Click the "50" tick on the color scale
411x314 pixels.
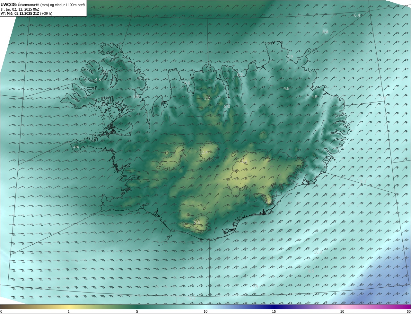(x=408, y=311)
